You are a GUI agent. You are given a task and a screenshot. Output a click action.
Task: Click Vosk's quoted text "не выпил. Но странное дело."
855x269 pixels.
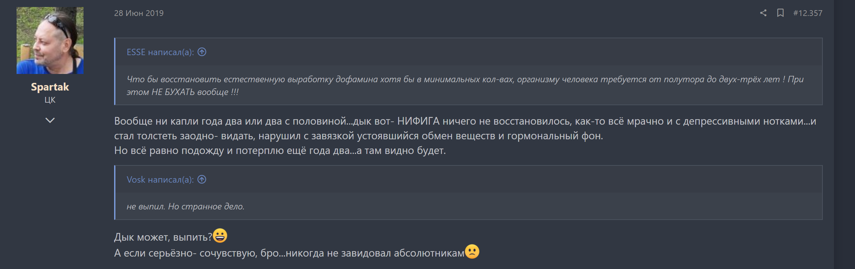click(x=185, y=206)
